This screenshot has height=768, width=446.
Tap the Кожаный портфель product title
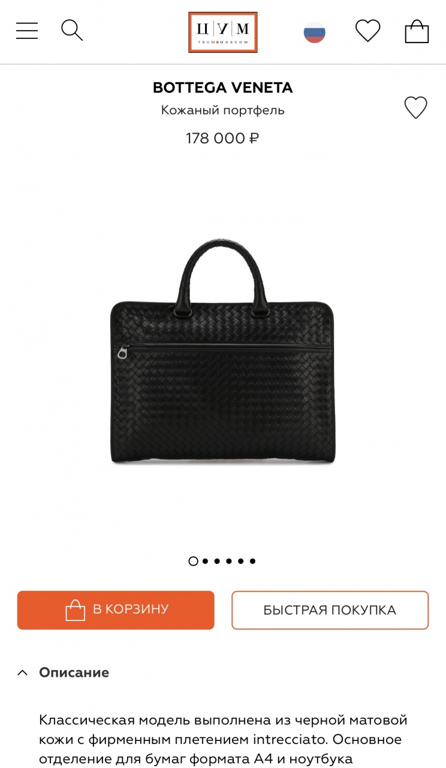(223, 110)
